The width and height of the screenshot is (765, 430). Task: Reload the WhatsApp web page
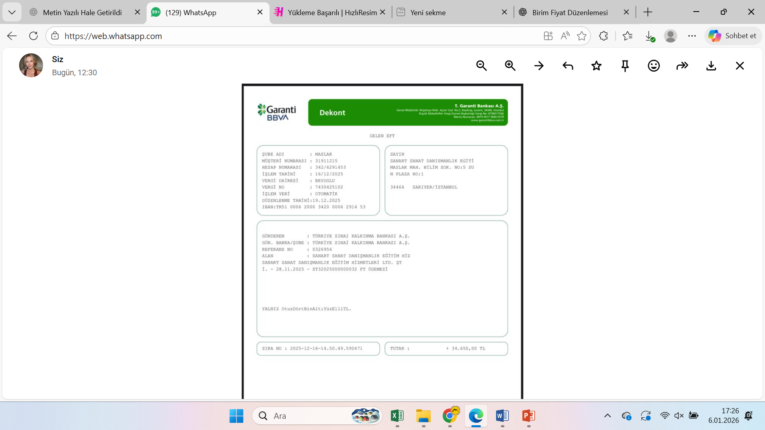coord(33,36)
